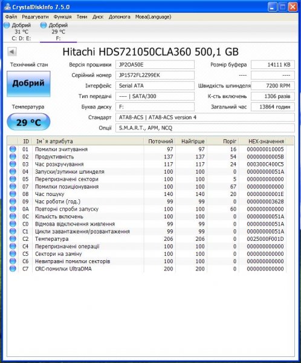Click the 7200 RPM rotation rate field

(x=273, y=86)
